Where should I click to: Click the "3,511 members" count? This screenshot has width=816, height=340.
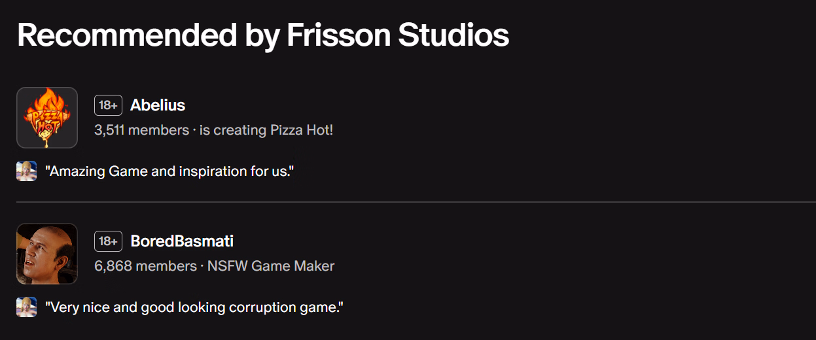click(141, 130)
